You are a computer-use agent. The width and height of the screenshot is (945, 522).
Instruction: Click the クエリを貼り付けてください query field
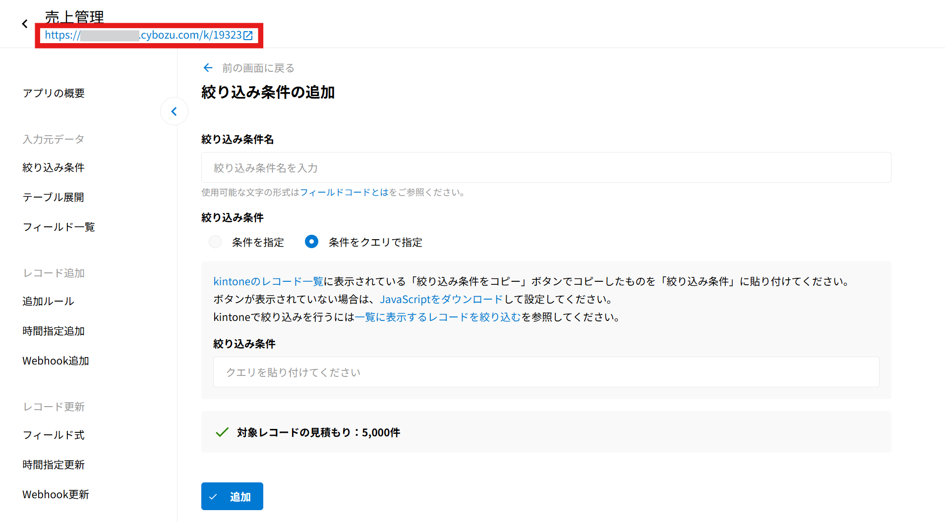545,372
